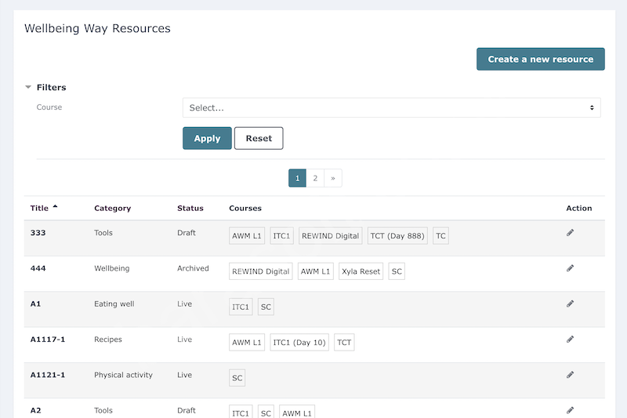
Task: Click ITC1 tag in row A1
Action: pyautogui.click(x=241, y=307)
